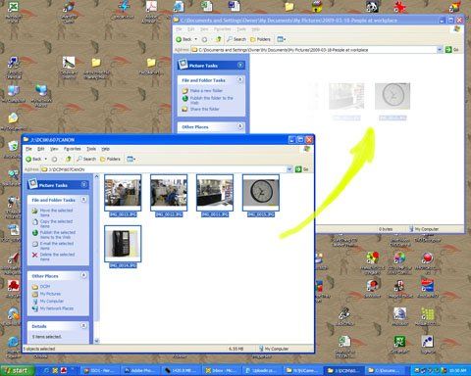This screenshot has width=471, height=376.
Task: Click Forward arrow in People at workplace window
Action: pyautogui.click(x=204, y=39)
